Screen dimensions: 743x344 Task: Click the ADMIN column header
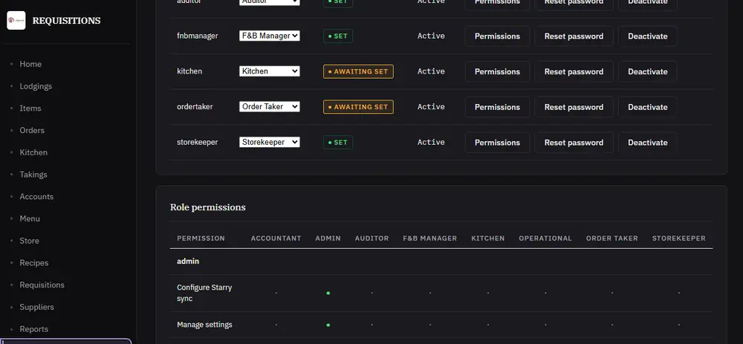pos(328,238)
